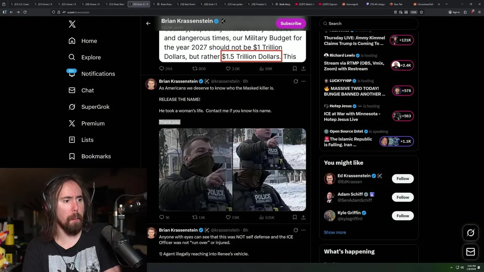View analytics for the 68K views post
The image size is (484, 272).
265,69
